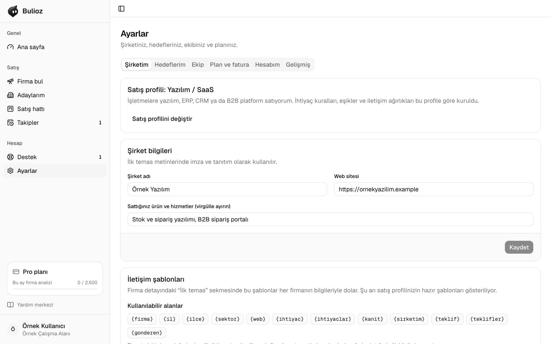Screen dimensions: 551x344
Task: Click the {il} field chip
Action: 169,319
